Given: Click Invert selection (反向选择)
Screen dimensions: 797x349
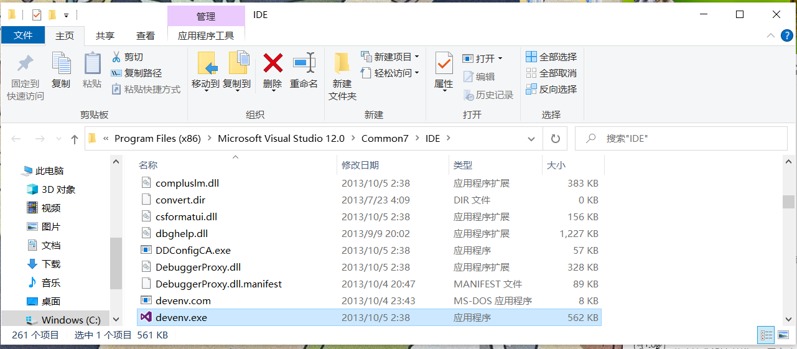Looking at the screenshot, I should click(x=551, y=89).
